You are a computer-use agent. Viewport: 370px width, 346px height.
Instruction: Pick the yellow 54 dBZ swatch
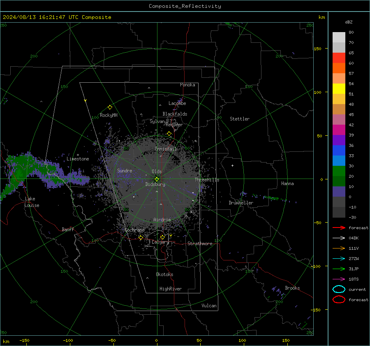[x=339, y=88]
